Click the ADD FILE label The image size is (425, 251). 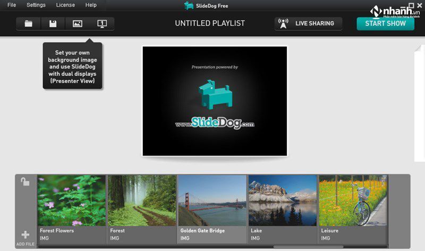(x=25, y=244)
